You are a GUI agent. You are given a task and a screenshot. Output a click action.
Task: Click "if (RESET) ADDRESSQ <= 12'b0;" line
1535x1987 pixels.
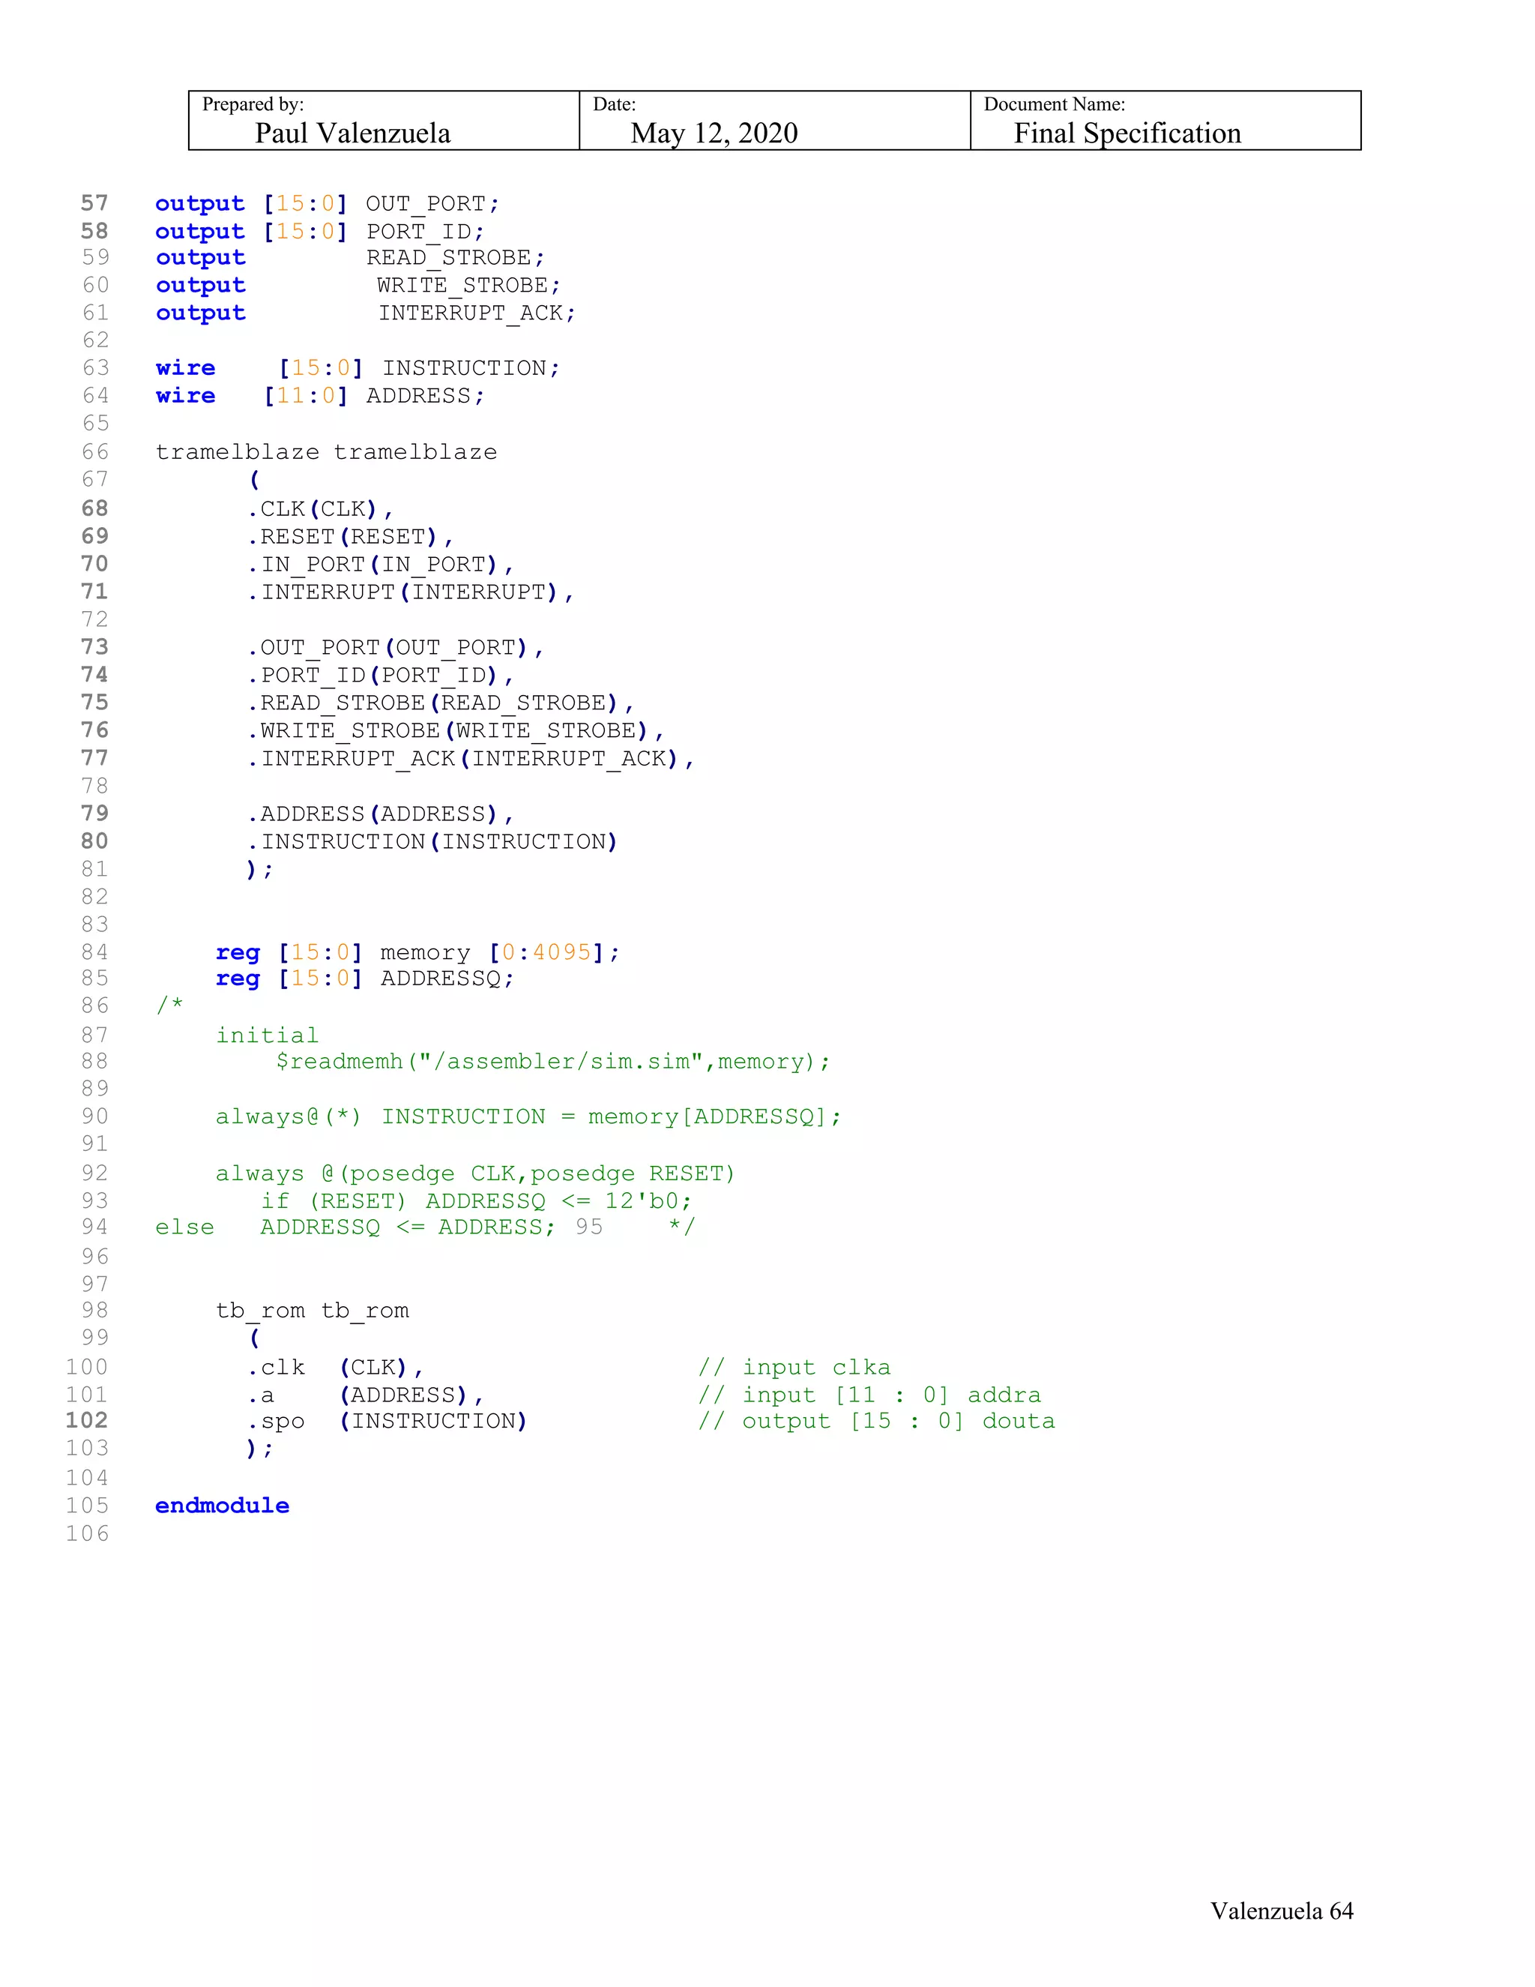click(x=477, y=1201)
